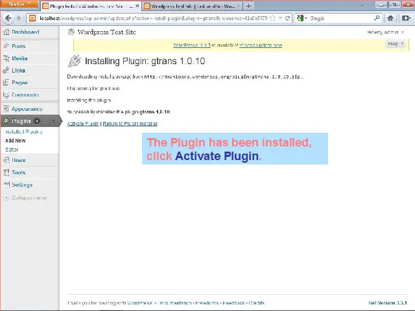The image size is (415, 311).
Task: Click Return to Plugin Installer link
Action: coord(130,124)
